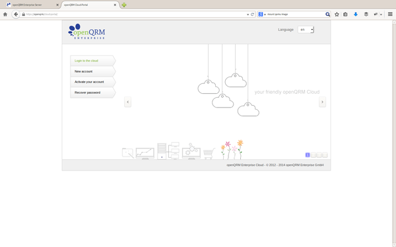Go to previous slide with left arrow

[127, 102]
